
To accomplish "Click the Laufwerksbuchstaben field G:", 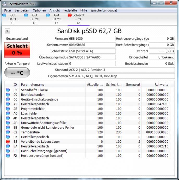I will click(x=92, y=63).
